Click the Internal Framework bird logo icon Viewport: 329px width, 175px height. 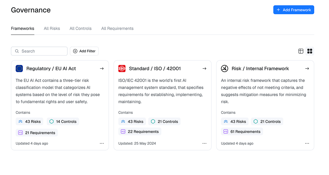(224, 68)
